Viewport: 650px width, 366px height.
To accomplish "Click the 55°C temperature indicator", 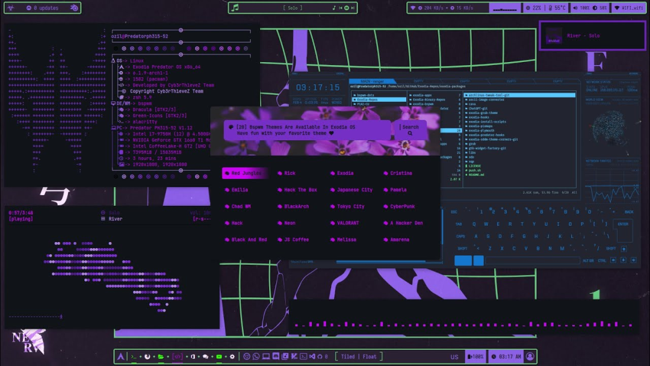I will coord(557,8).
